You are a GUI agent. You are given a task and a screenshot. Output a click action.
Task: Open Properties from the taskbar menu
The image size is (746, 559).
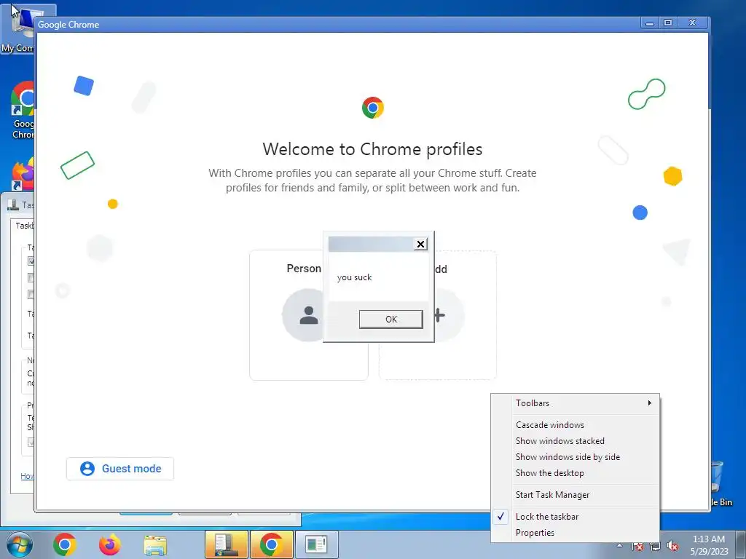point(576,533)
